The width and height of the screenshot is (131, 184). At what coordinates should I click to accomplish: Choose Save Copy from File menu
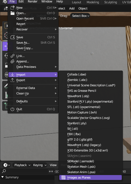click(33, 48)
